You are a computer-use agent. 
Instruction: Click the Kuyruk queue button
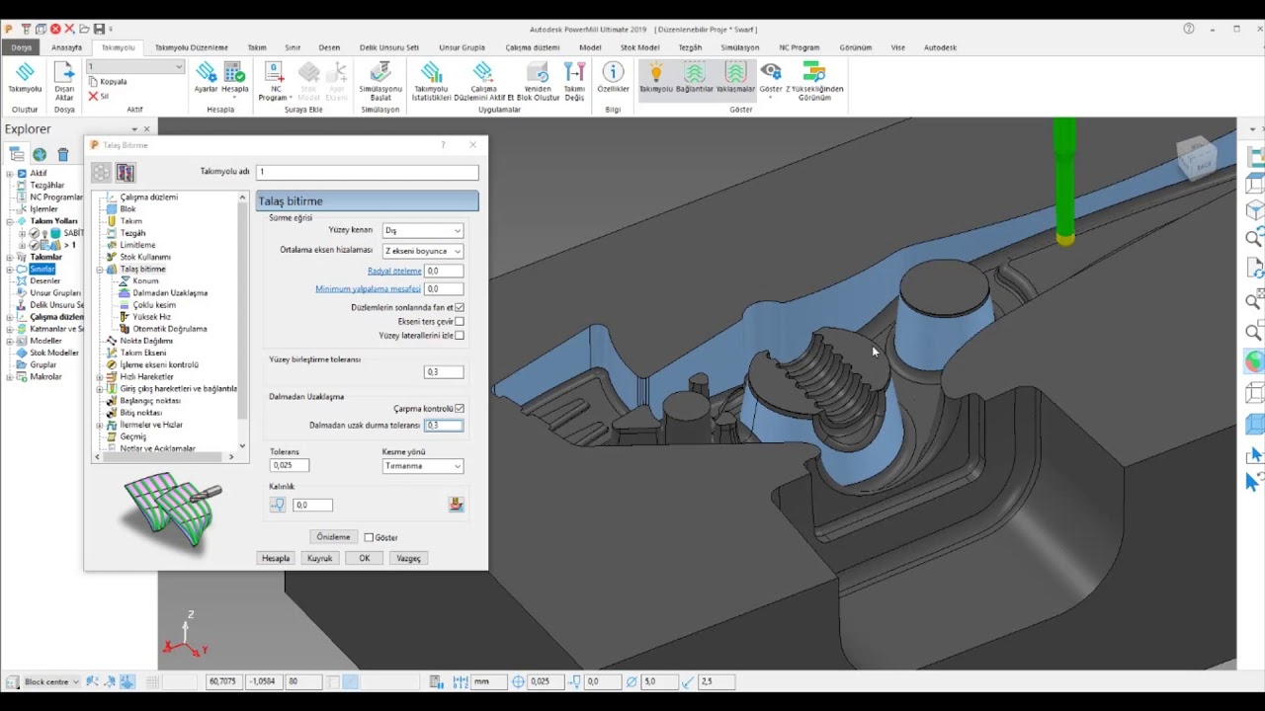coord(319,558)
